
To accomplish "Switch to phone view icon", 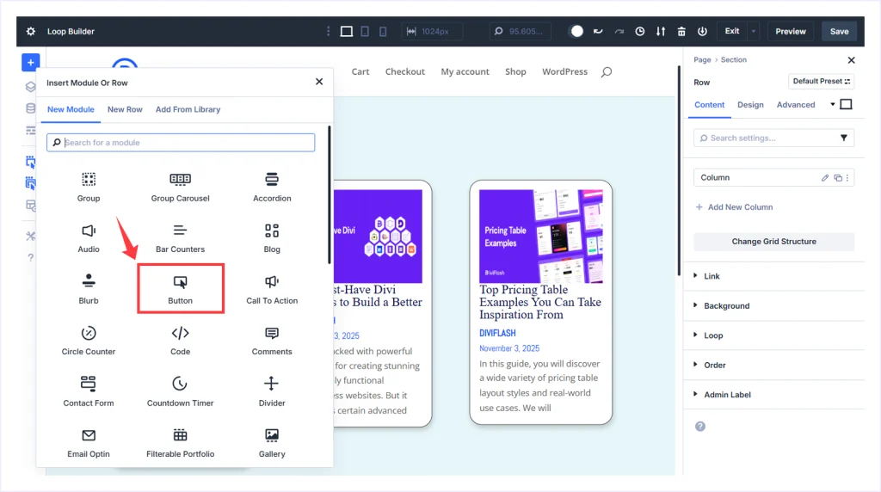I will tap(385, 31).
